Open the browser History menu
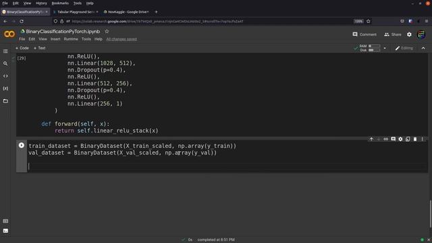The image size is (432, 243). point(41,3)
